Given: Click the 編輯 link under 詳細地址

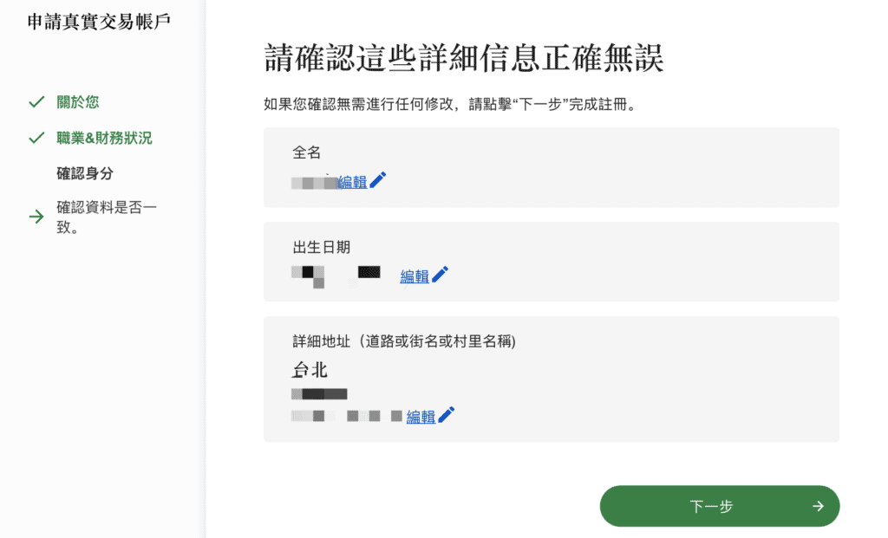Looking at the screenshot, I should pyautogui.click(x=421, y=417).
